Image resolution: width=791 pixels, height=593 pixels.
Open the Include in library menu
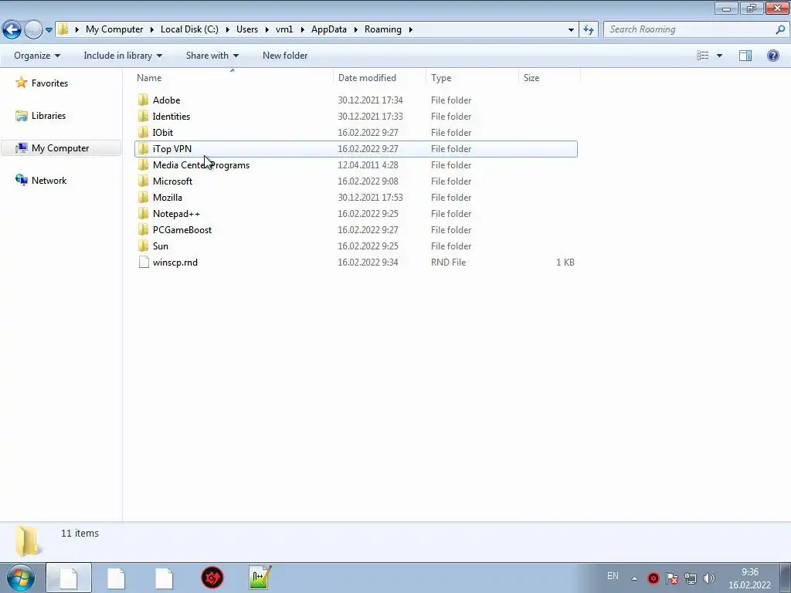123,56
